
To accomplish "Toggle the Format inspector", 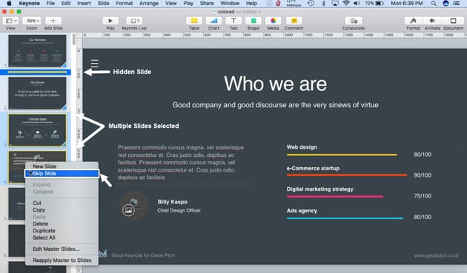I will click(413, 21).
